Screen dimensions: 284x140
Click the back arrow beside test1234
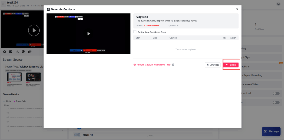pos(3,4)
